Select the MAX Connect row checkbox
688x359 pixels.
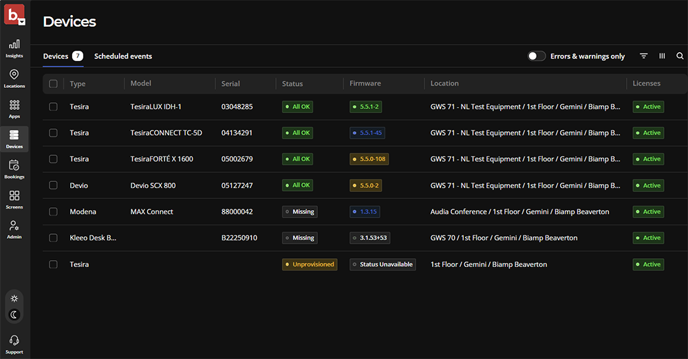click(53, 211)
